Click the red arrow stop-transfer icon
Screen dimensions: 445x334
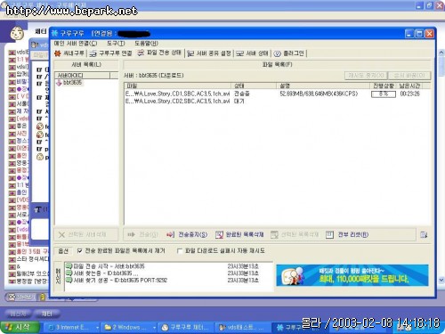(170, 235)
